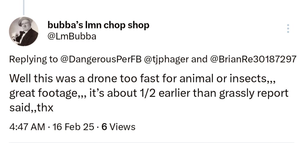The image size is (303, 143).
Task: Click the words "grassly report" in the tweet
Action: coord(254,94)
